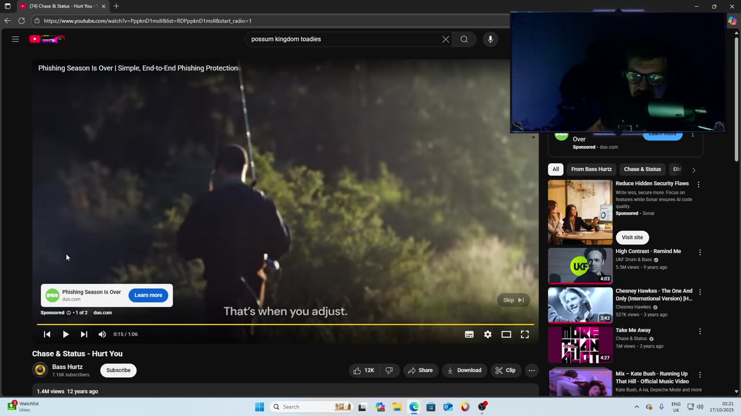Open options for the Kate Bush mix
Screen dimensions: 741x416
[700, 374]
